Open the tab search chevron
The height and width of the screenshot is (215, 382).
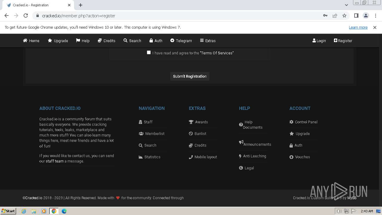point(346,5)
